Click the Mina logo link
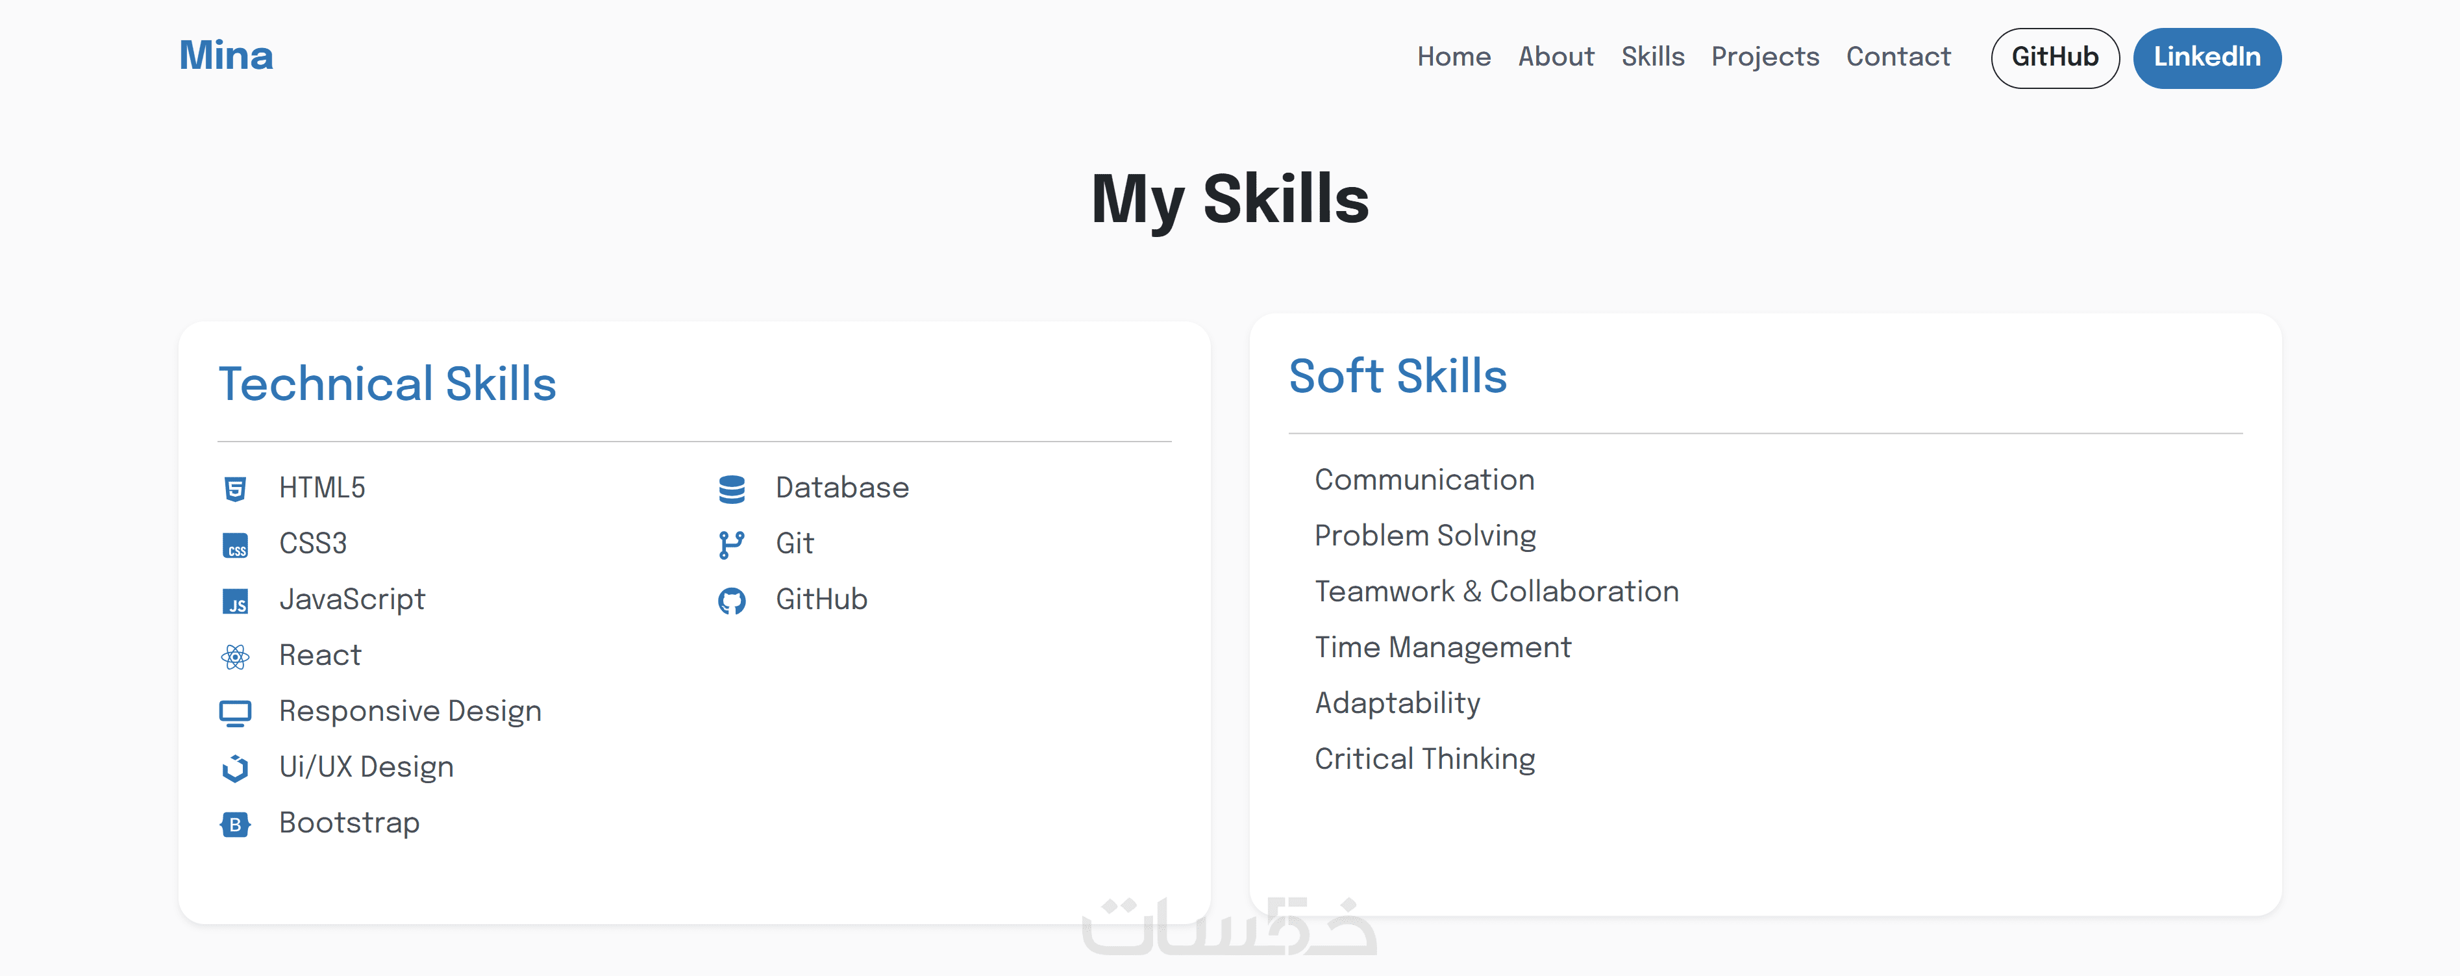Screen dimensions: 2460x976 [x=227, y=55]
